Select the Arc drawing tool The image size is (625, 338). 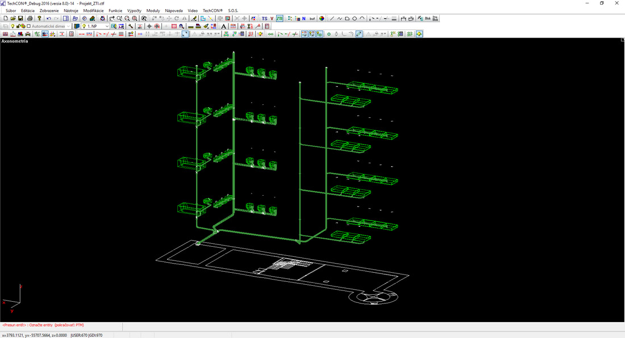(x=362, y=19)
